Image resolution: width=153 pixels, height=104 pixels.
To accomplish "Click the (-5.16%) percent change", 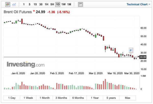I will 63,12.
